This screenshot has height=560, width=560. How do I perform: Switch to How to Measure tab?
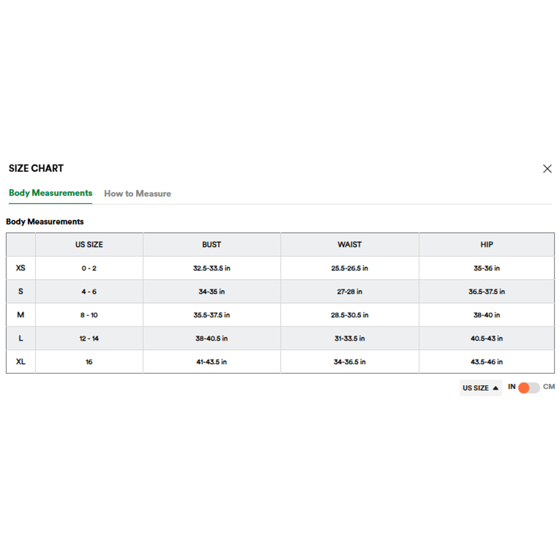coord(138,194)
